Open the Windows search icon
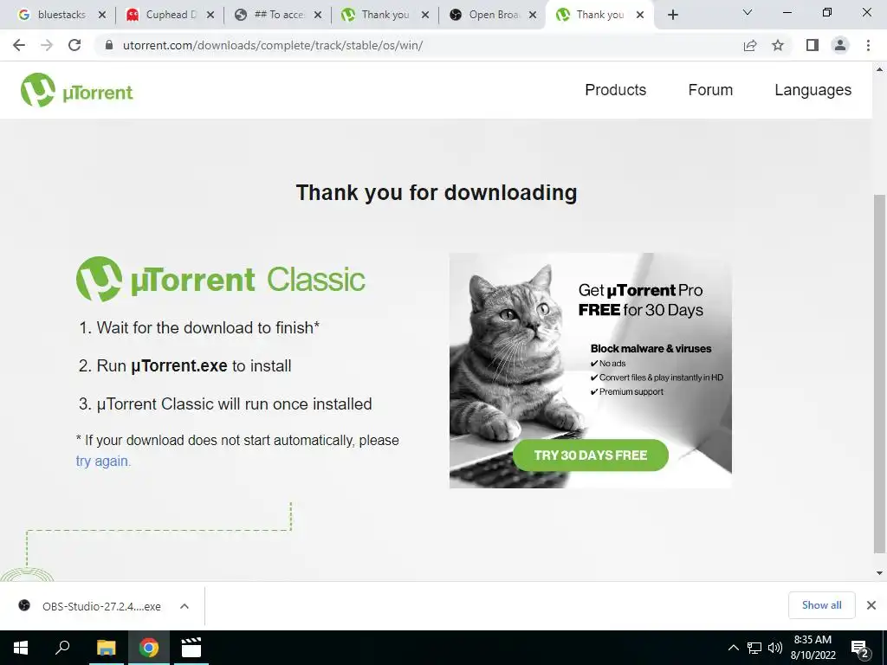 62,648
